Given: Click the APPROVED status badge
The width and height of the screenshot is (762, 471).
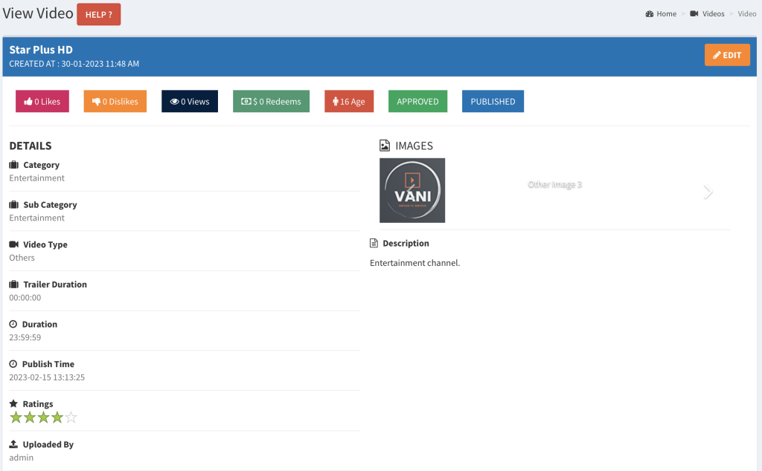Looking at the screenshot, I should pyautogui.click(x=417, y=101).
